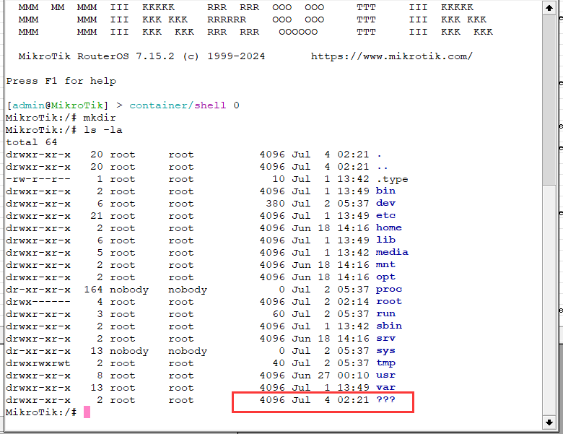Click the "1999-2024" copyright years
The width and height of the screenshot is (563, 434).
point(236,56)
